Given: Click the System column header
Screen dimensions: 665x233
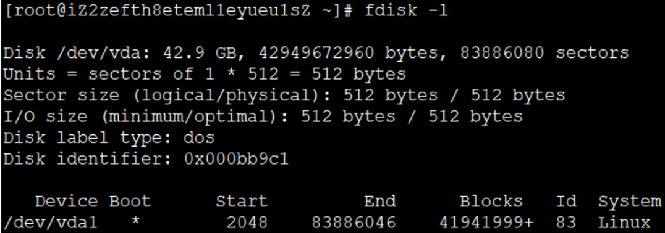Looking at the screenshot, I should [x=629, y=202].
